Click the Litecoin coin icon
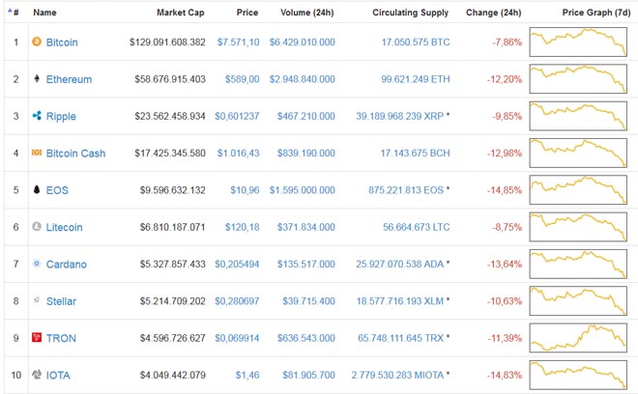 pos(37,227)
